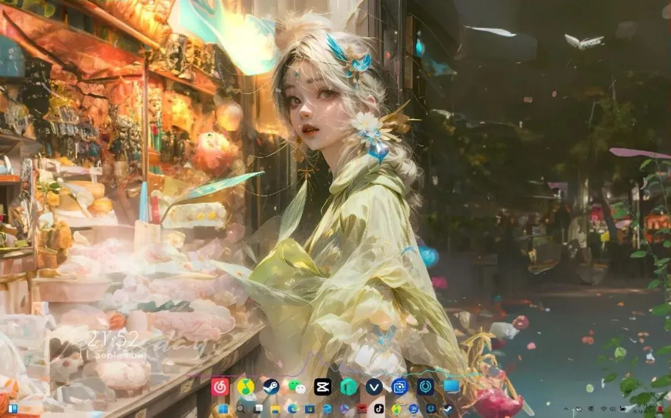This screenshot has height=418, width=671.
Task: Open File Explorer from the taskbar
Action: 275,409
